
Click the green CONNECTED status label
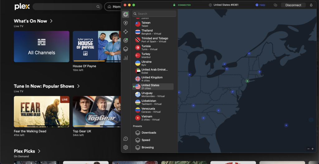point(184,5)
